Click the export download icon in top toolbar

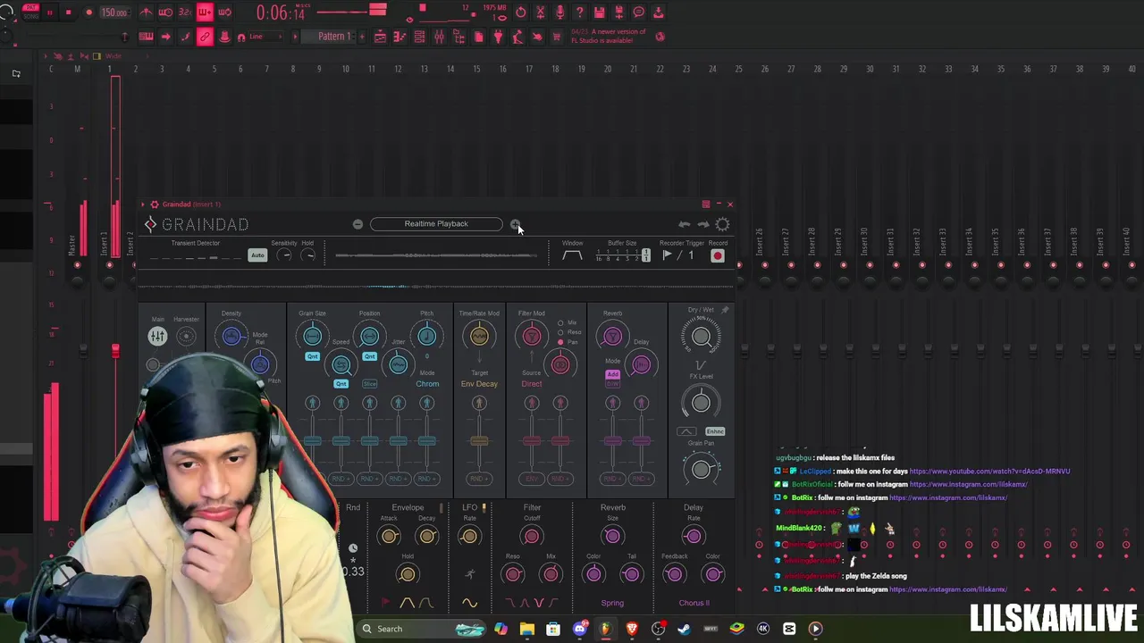659,13
